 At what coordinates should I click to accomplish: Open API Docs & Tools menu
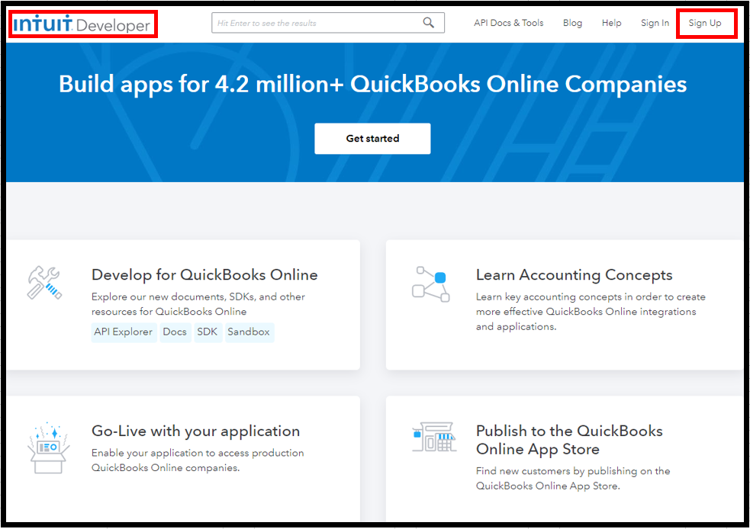point(508,23)
